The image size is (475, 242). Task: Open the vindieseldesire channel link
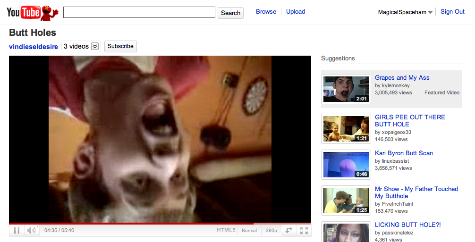tap(34, 47)
